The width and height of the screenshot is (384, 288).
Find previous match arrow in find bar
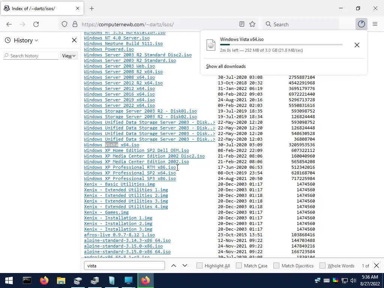174,266
